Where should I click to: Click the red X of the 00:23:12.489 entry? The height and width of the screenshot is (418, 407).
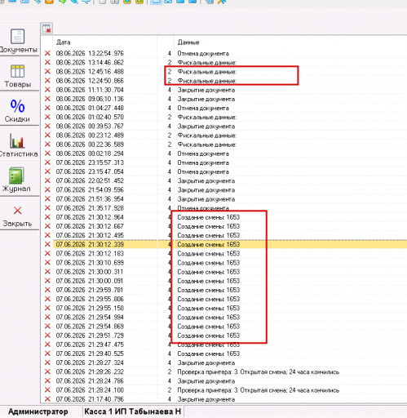tap(47, 136)
